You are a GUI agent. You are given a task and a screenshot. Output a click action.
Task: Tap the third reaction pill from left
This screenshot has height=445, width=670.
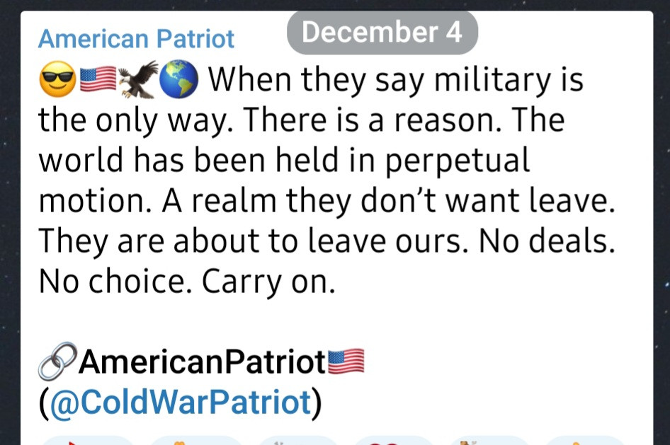pyautogui.click(x=292, y=440)
